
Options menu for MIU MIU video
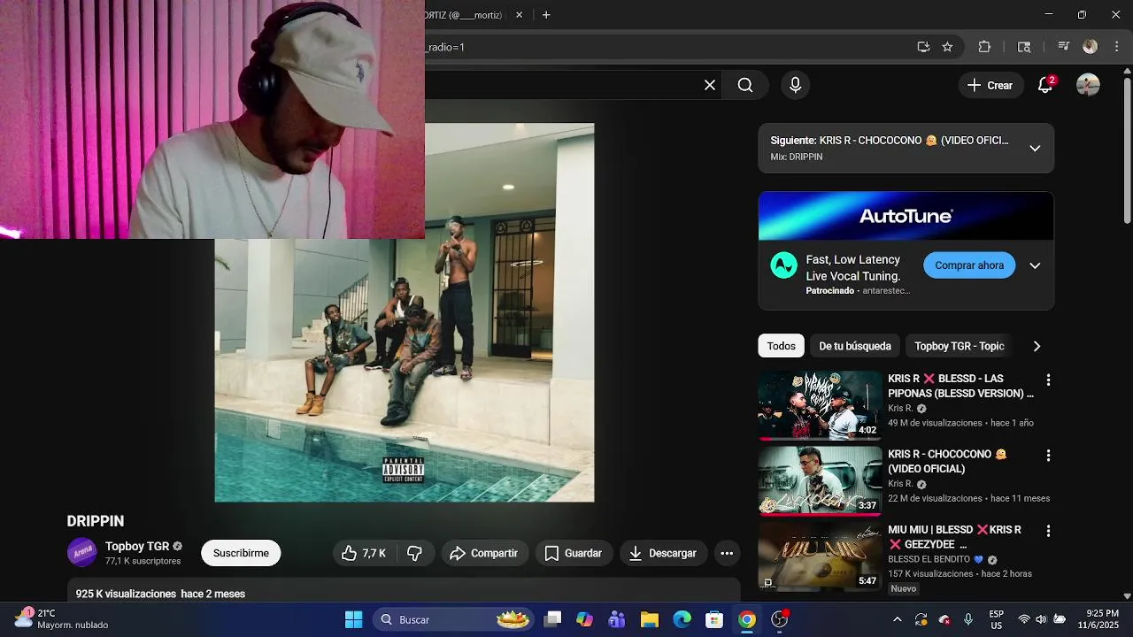coord(1048,531)
